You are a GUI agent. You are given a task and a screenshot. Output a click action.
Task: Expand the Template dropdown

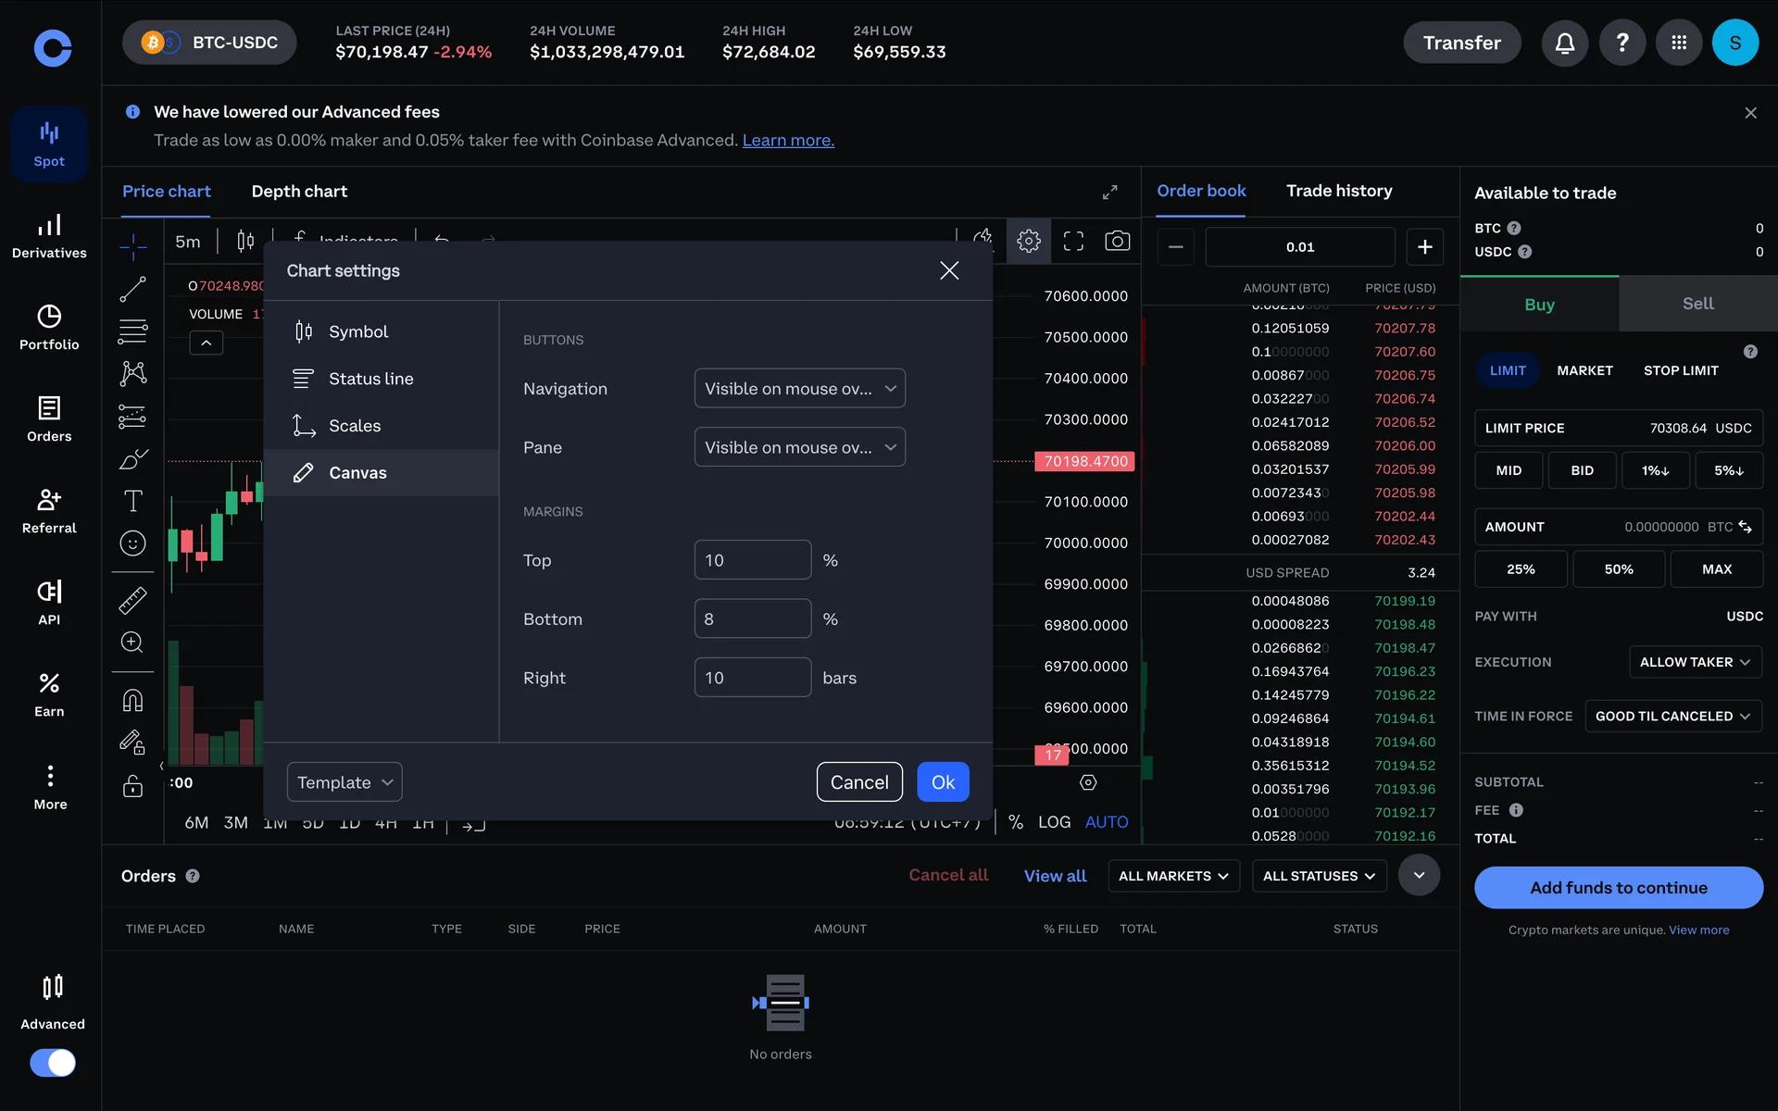(344, 782)
